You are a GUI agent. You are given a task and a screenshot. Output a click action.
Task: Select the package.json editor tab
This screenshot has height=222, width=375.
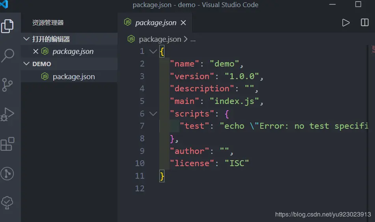(x=155, y=23)
